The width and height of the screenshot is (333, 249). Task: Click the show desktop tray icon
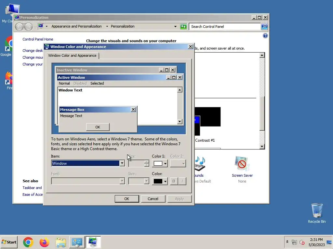329,242
